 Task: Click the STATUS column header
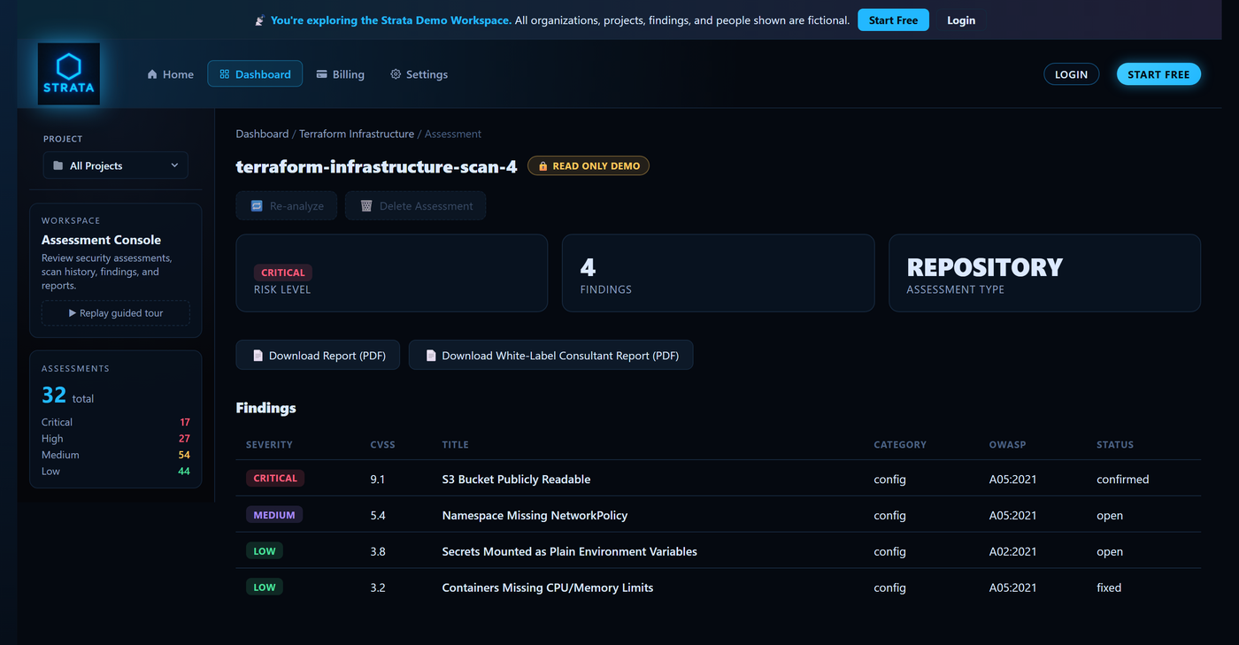tap(1115, 444)
